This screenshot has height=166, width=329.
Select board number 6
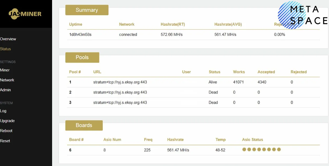(70, 150)
